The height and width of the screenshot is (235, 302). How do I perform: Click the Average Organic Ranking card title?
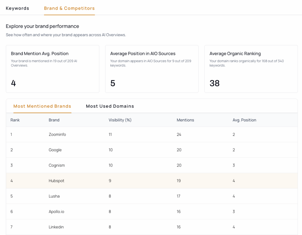tap(235, 54)
